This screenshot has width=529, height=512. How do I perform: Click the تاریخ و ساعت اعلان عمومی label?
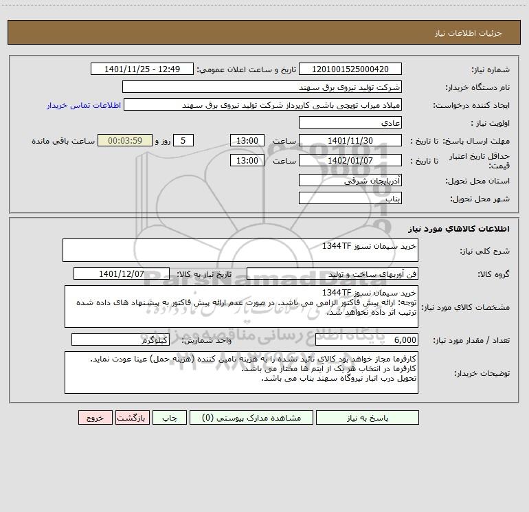[246, 69]
